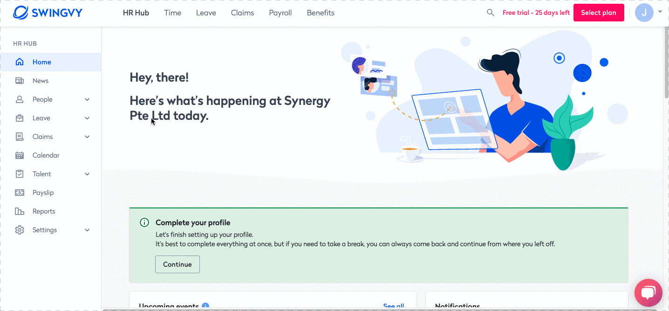Click the Calendar sidebar icon
Screen dimensions: 669x311
click(20, 155)
